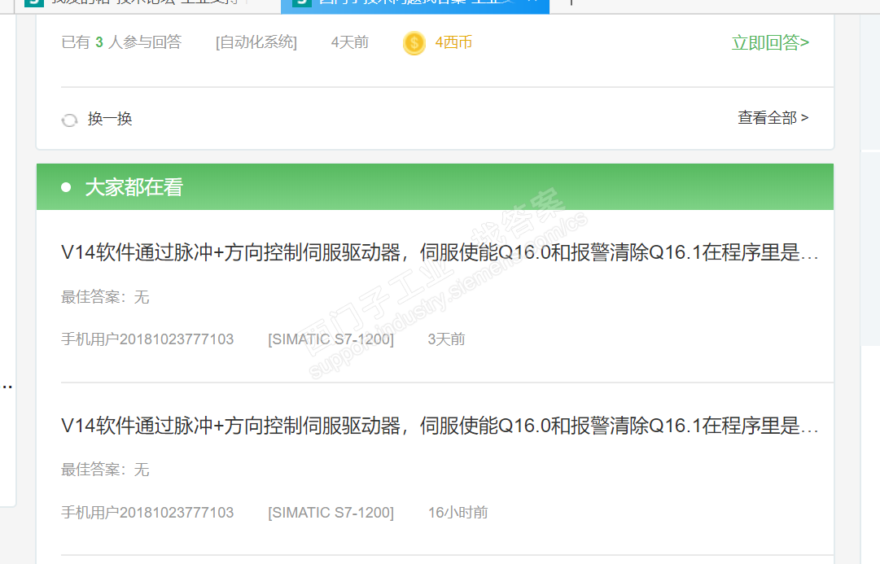Click the [自动化系统] category tag
880x564 pixels.
[256, 42]
